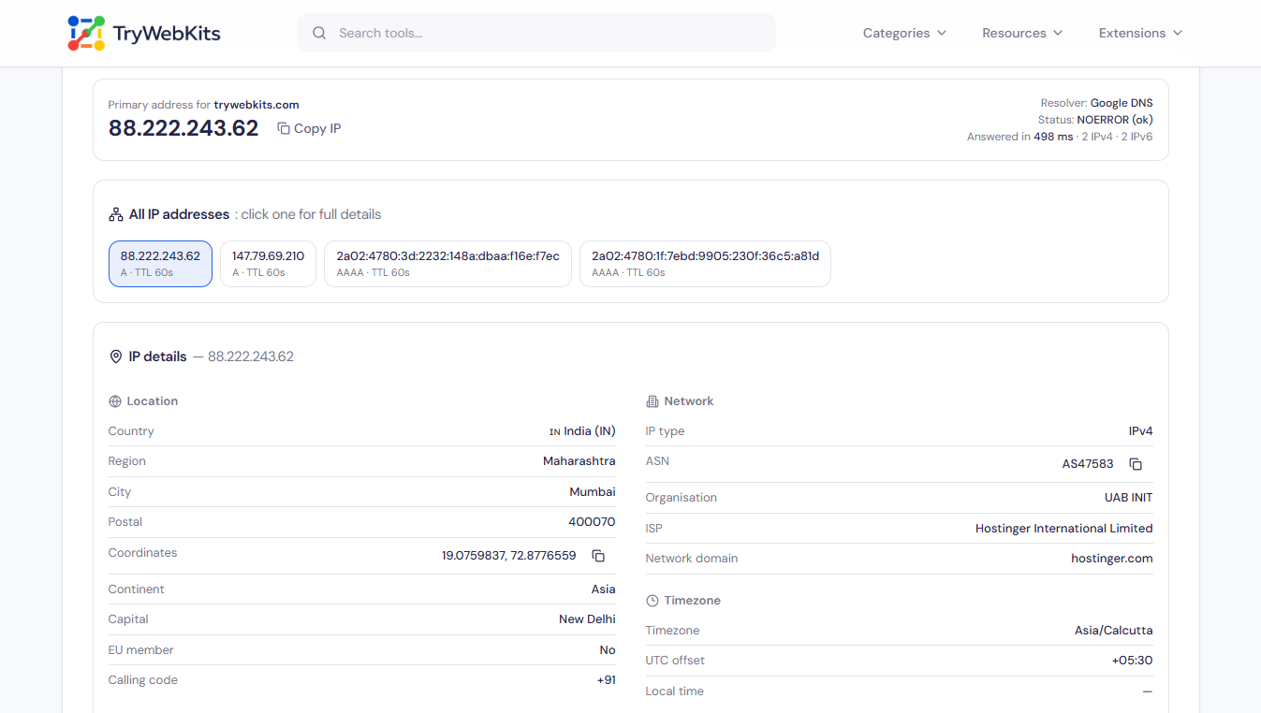
Task: Click the IP details heading
Action: pos(157,356)
